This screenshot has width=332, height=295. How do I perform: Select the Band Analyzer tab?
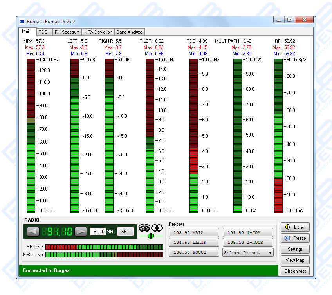click(130, 32)
